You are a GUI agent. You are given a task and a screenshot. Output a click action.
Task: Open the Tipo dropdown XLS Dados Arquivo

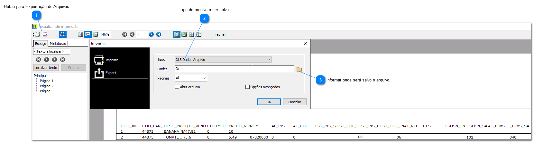pos(223,60)
